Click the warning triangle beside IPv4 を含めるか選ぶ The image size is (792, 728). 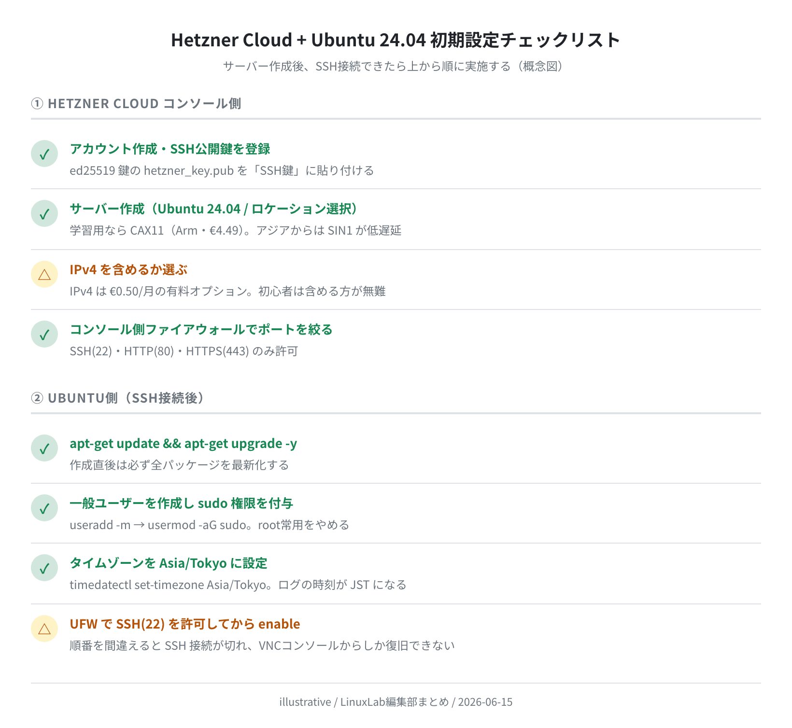(x=44, y=274)
